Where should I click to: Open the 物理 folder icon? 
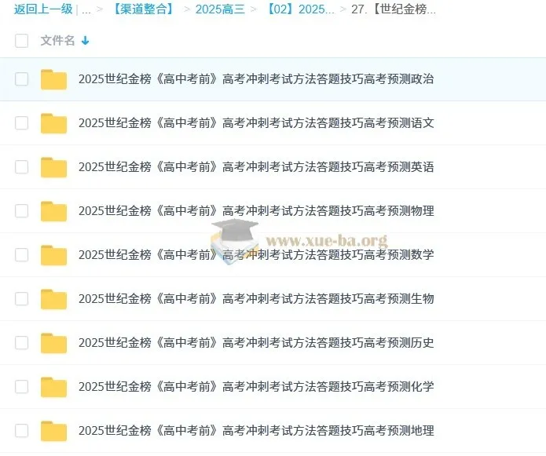tap(53, 211)
